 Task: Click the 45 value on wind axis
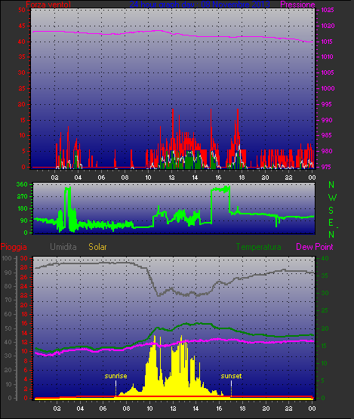pos(22,26)
